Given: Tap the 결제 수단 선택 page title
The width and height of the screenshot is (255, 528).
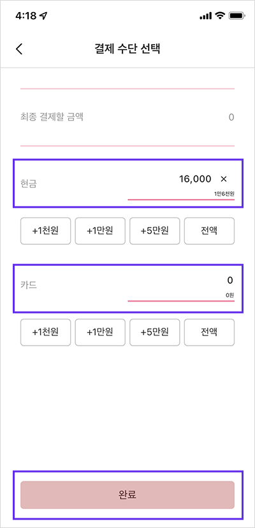Looking at the screenshot, I should click(x=127, y=49).
